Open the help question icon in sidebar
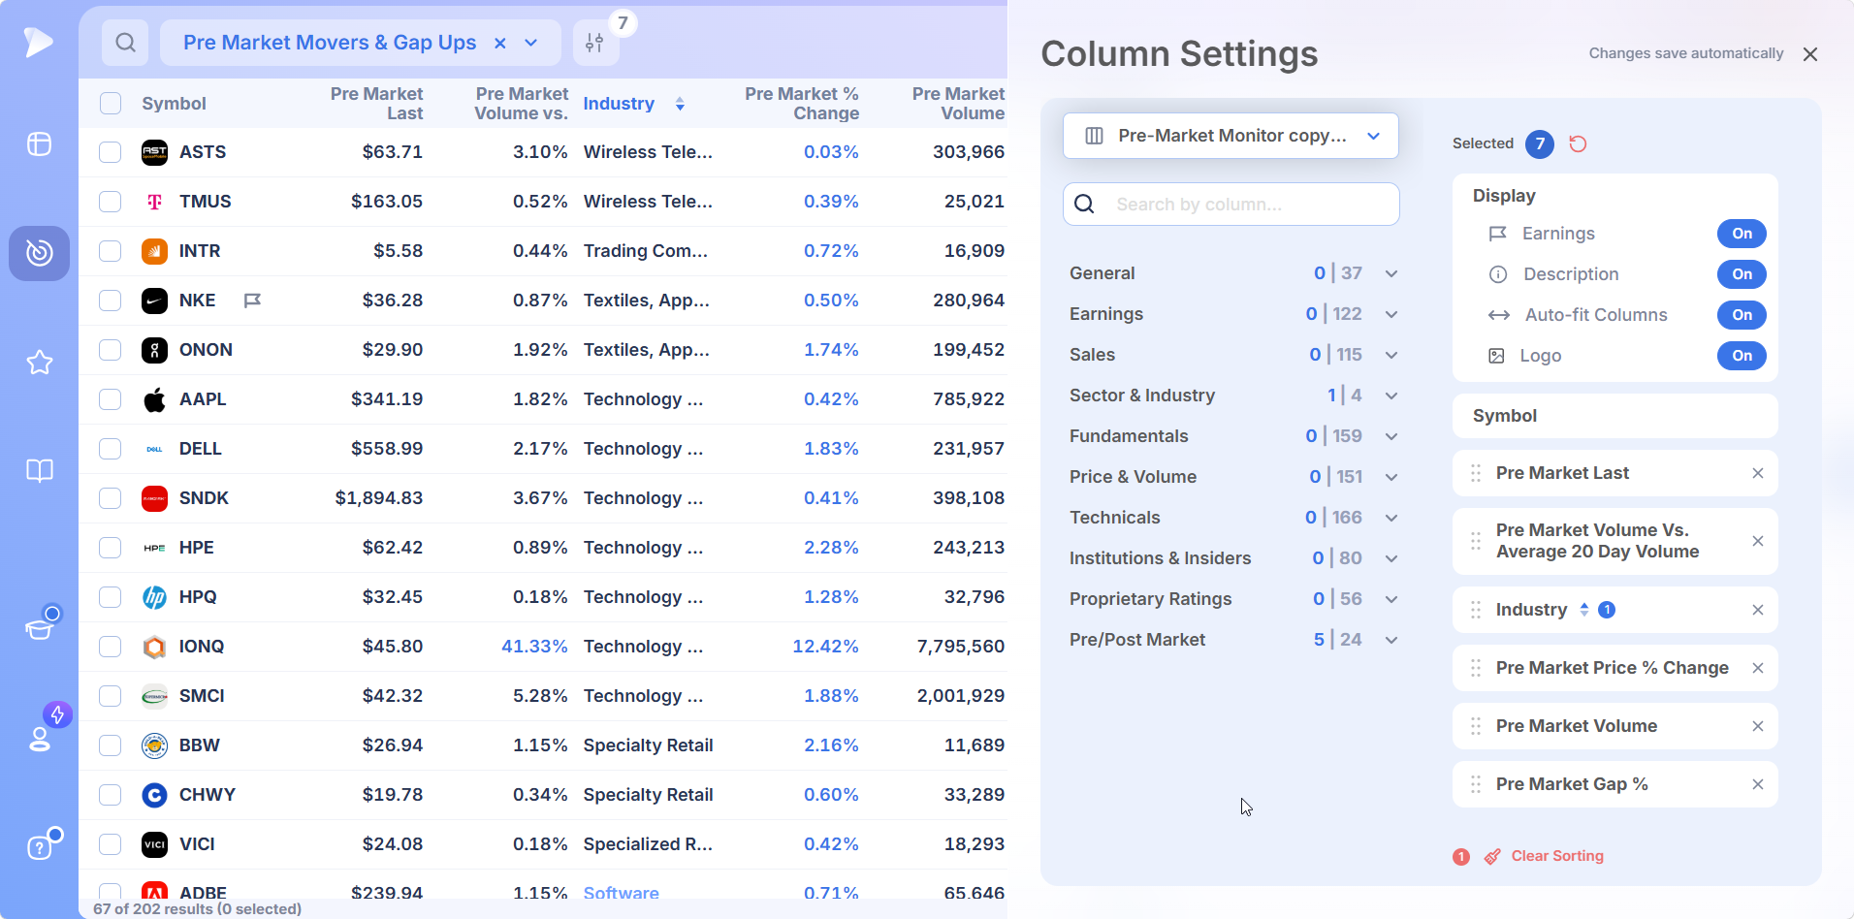The width and height of the screenshot is (1854, 919). (39, 846)
